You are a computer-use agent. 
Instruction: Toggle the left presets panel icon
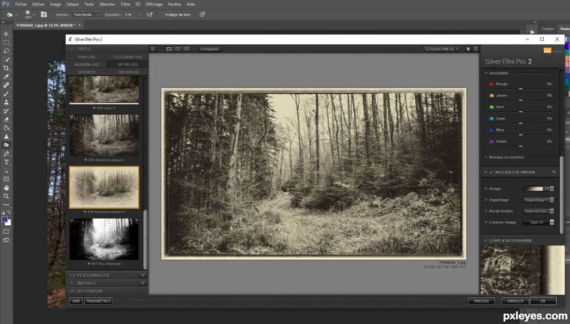coord(154,49)
